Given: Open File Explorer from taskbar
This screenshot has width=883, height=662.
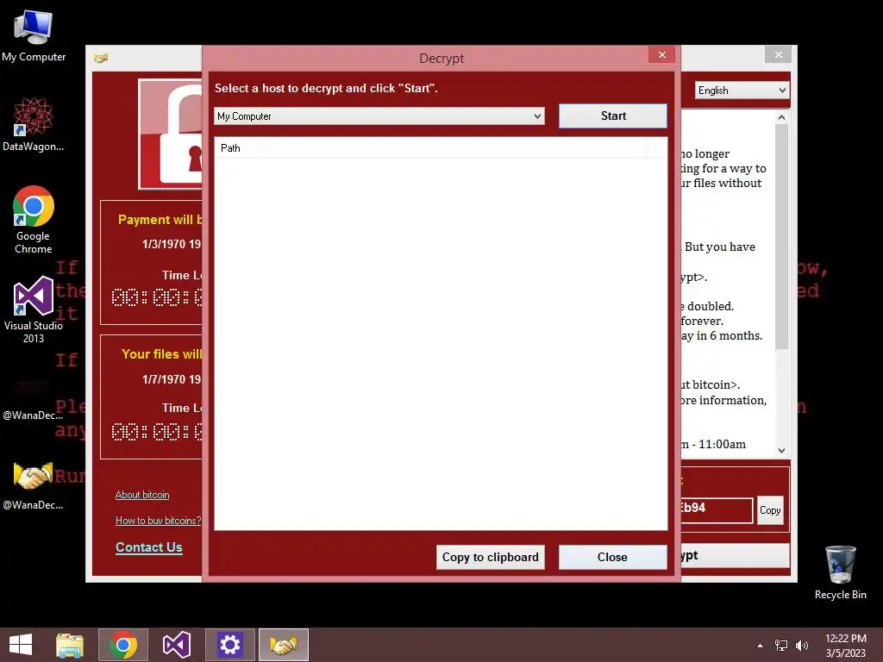Looking at the screenshot, I should click(x=70, y=645).
